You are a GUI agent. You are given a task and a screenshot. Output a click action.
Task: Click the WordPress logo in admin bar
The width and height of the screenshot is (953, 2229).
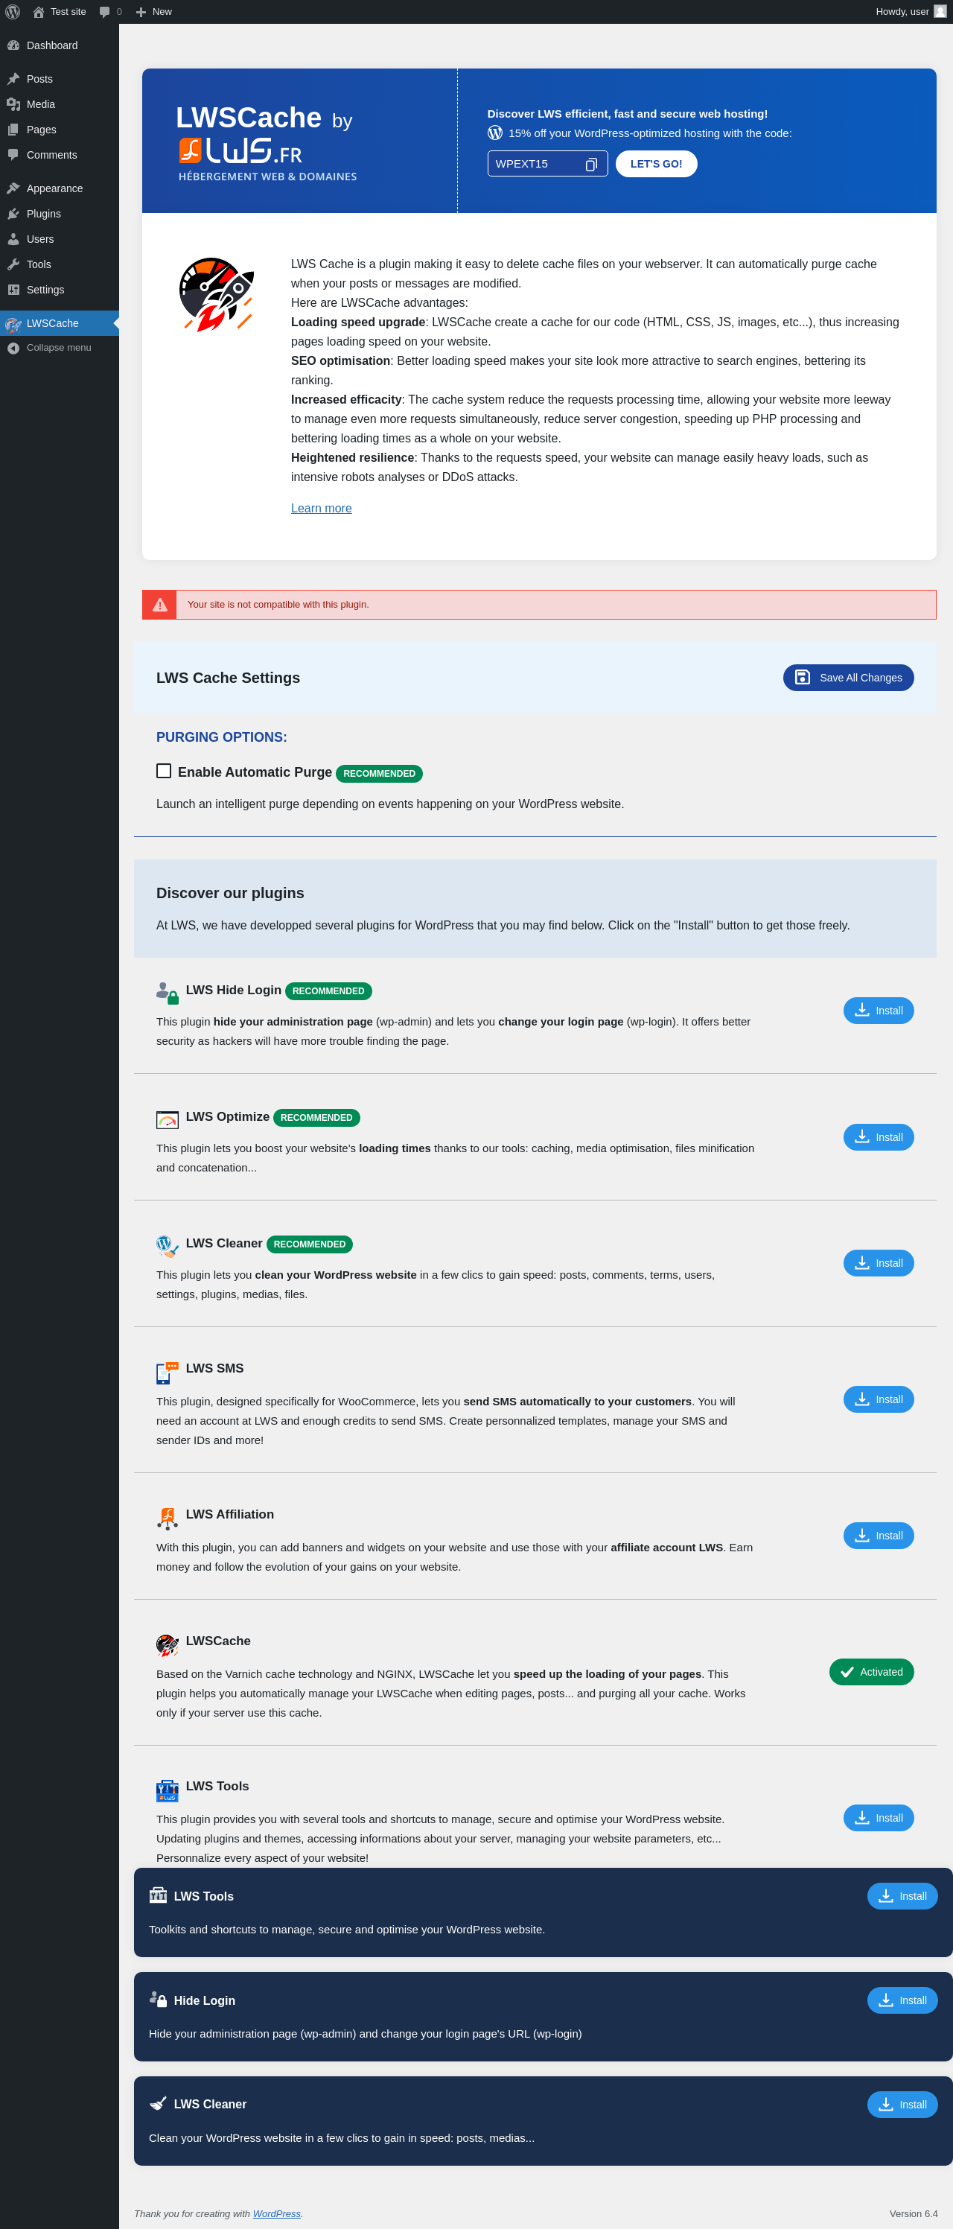13,12
